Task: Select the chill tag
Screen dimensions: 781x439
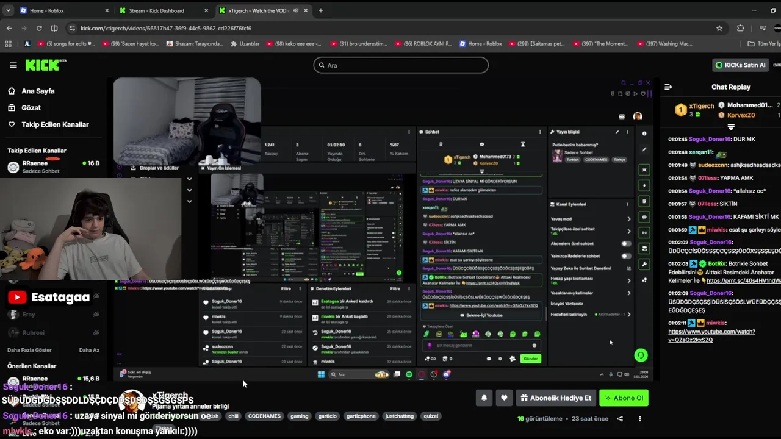Action: click(233, 416)
